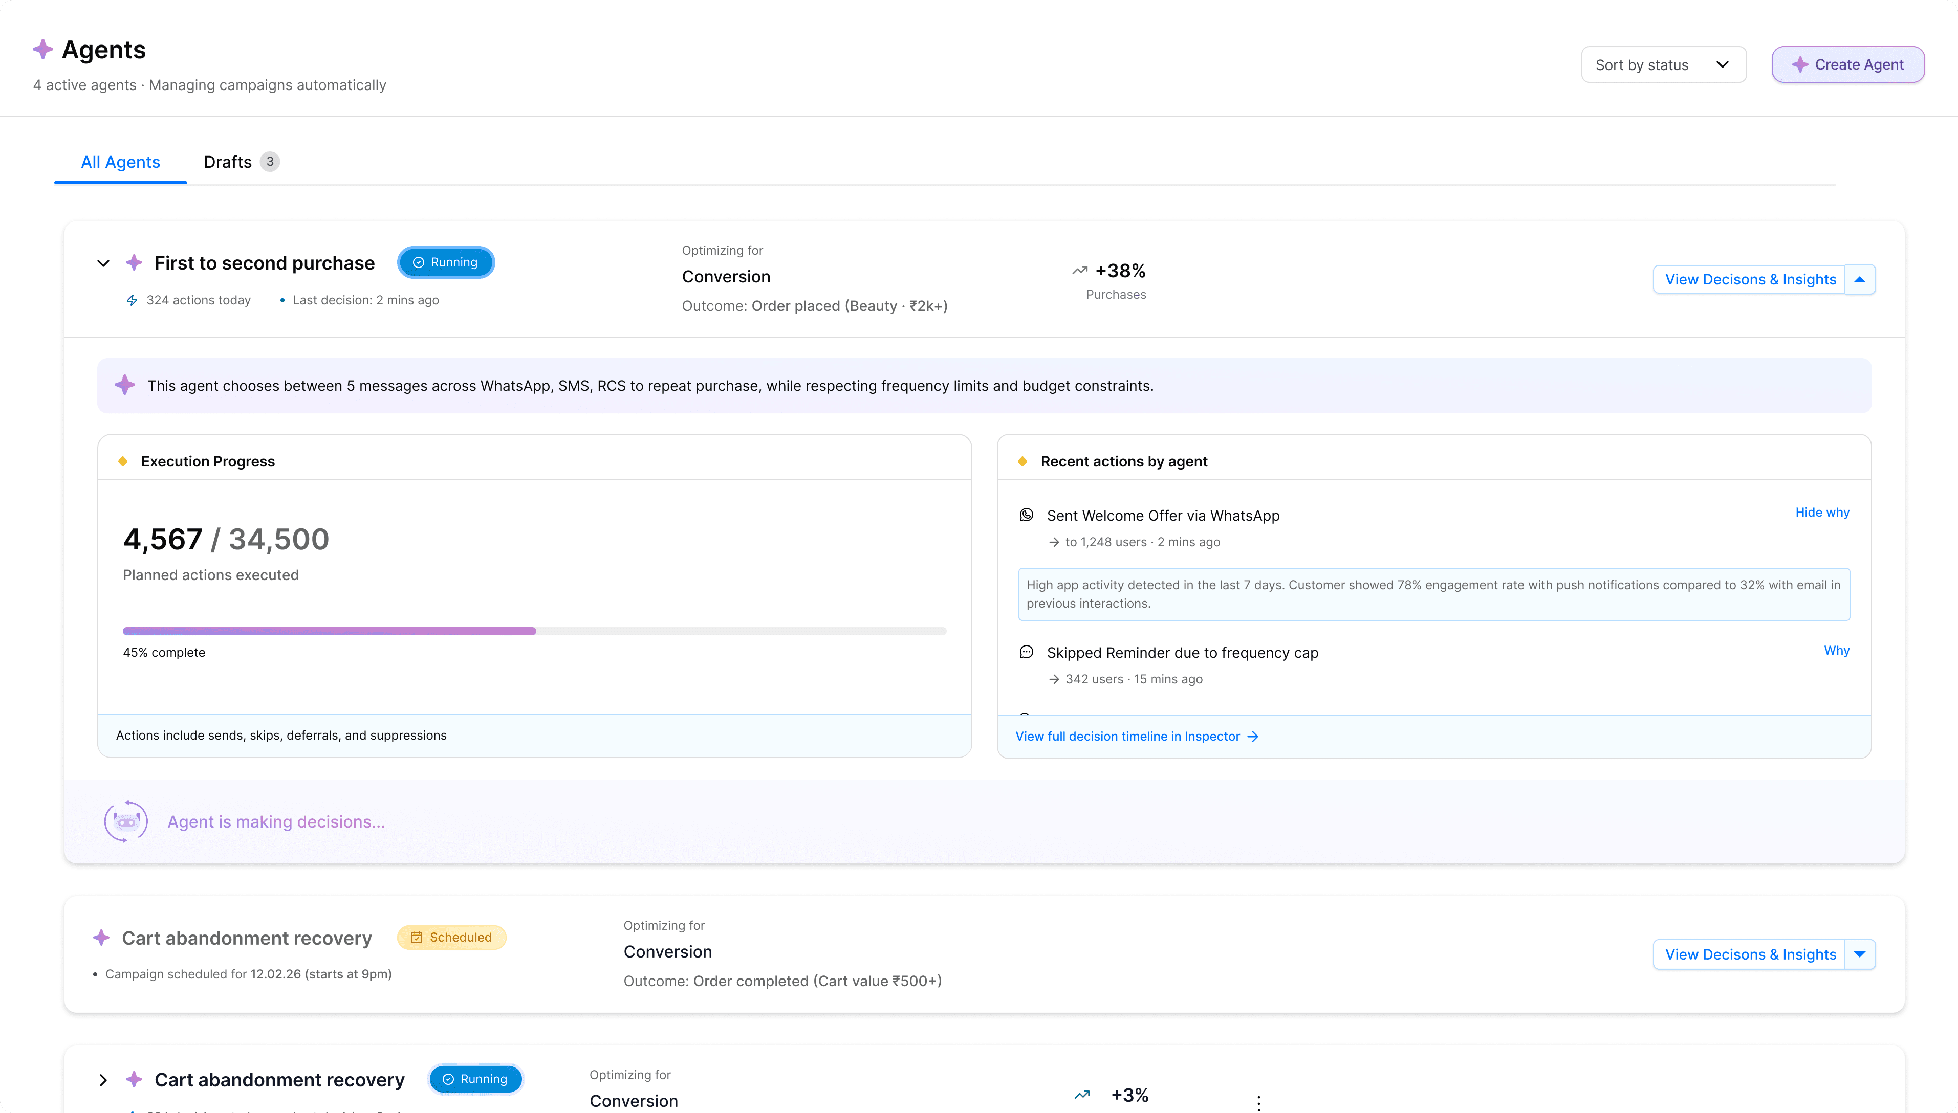Expand the running Cart abandonment recovery agent
Viewport: 1958px width, 1113px height.
103,1079
